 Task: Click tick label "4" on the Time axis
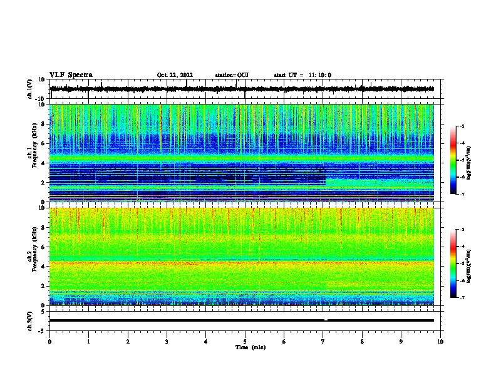click(206, 342)
